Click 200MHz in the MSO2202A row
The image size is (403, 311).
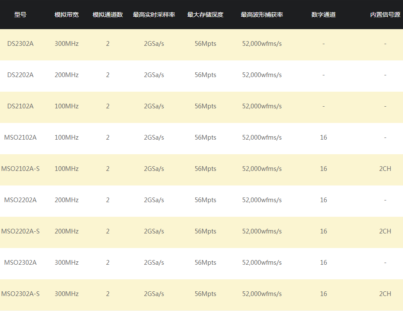tap(66, 200)
